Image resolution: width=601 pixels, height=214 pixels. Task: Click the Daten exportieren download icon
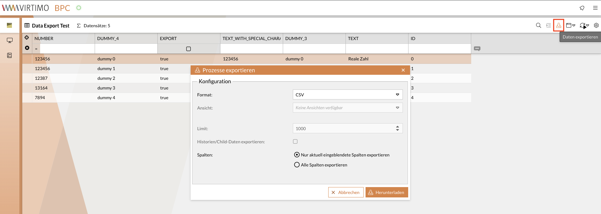pos(558,25)
